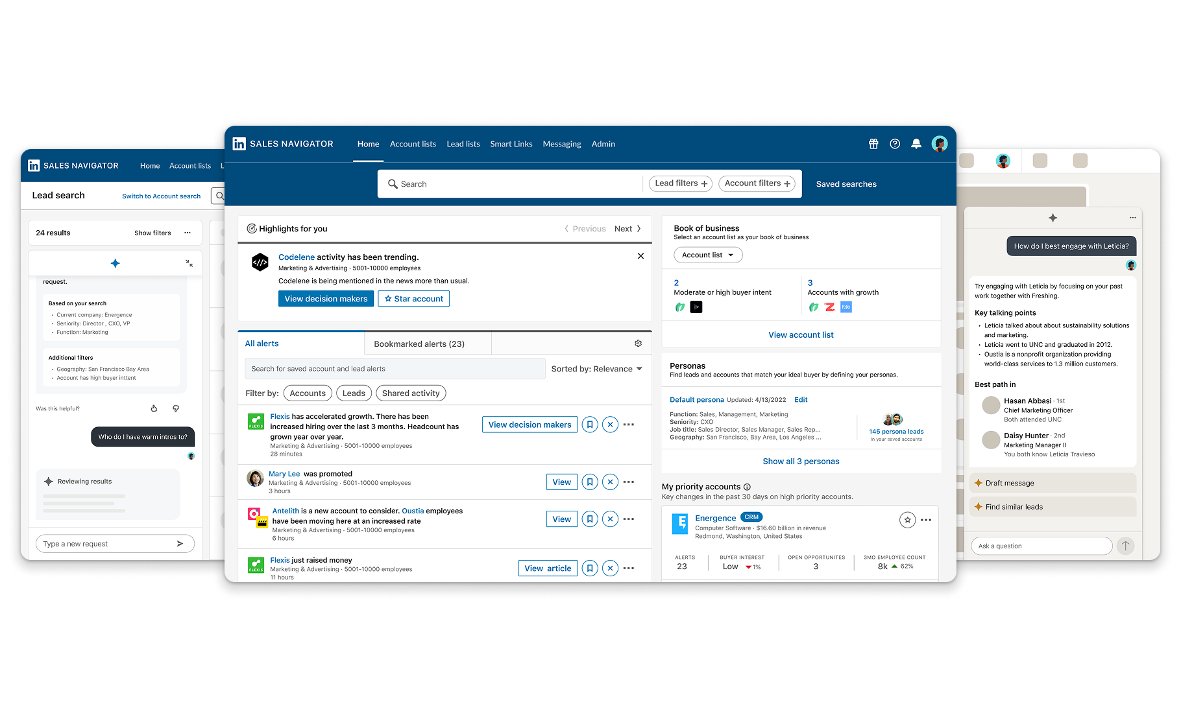This screenshot has height=713, width=1181.
Task: Bookmark the Antelith new account alert
Action: coord(590,519)
